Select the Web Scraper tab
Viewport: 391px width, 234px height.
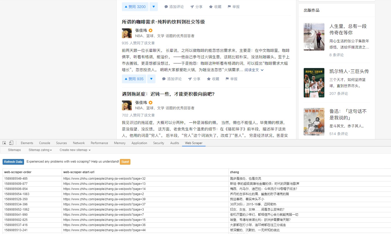click(194, 143)
